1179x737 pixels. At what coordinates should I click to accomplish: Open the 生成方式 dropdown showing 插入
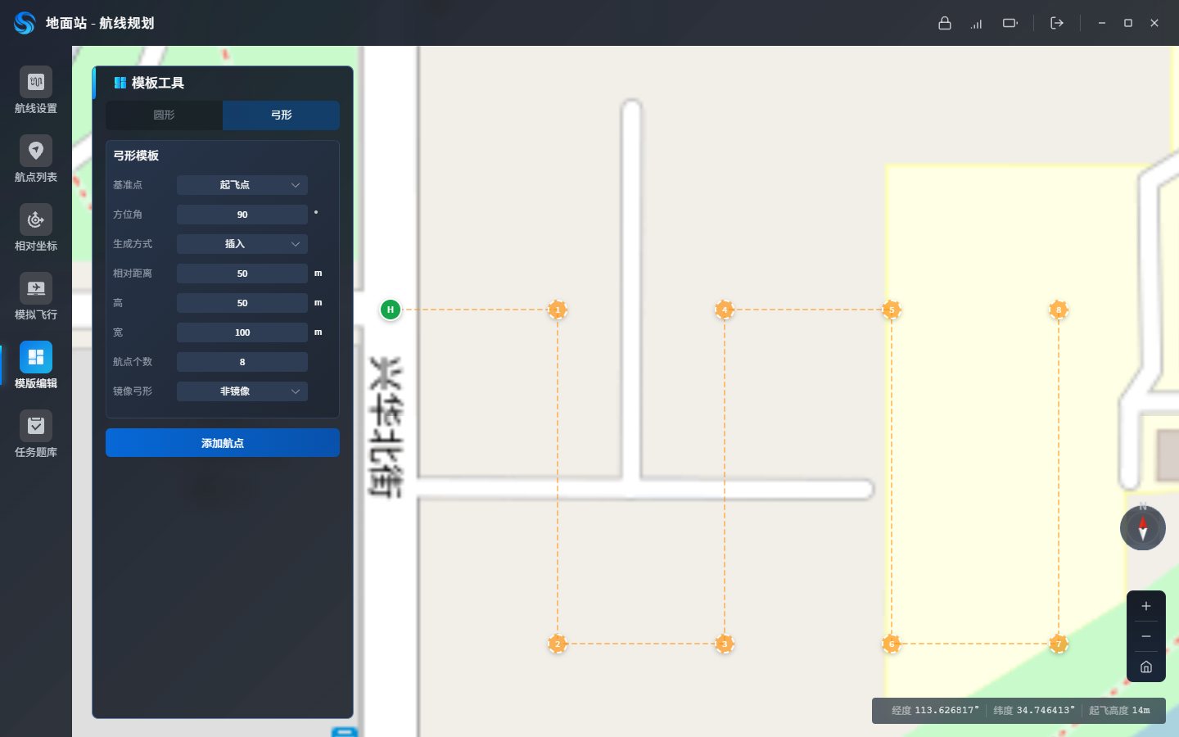242,244
